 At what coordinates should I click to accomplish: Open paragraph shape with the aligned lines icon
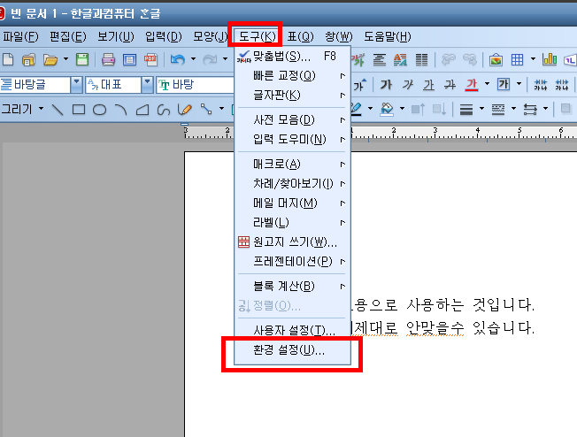[x=379, y=59]
